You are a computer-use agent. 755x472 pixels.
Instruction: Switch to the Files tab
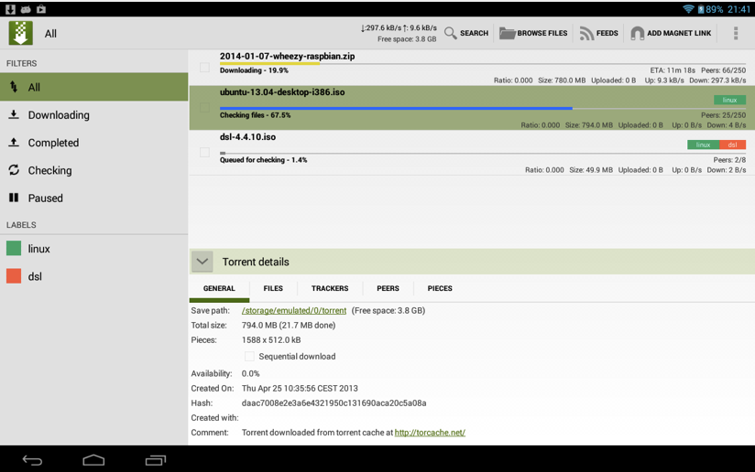(x=273, y=288)
